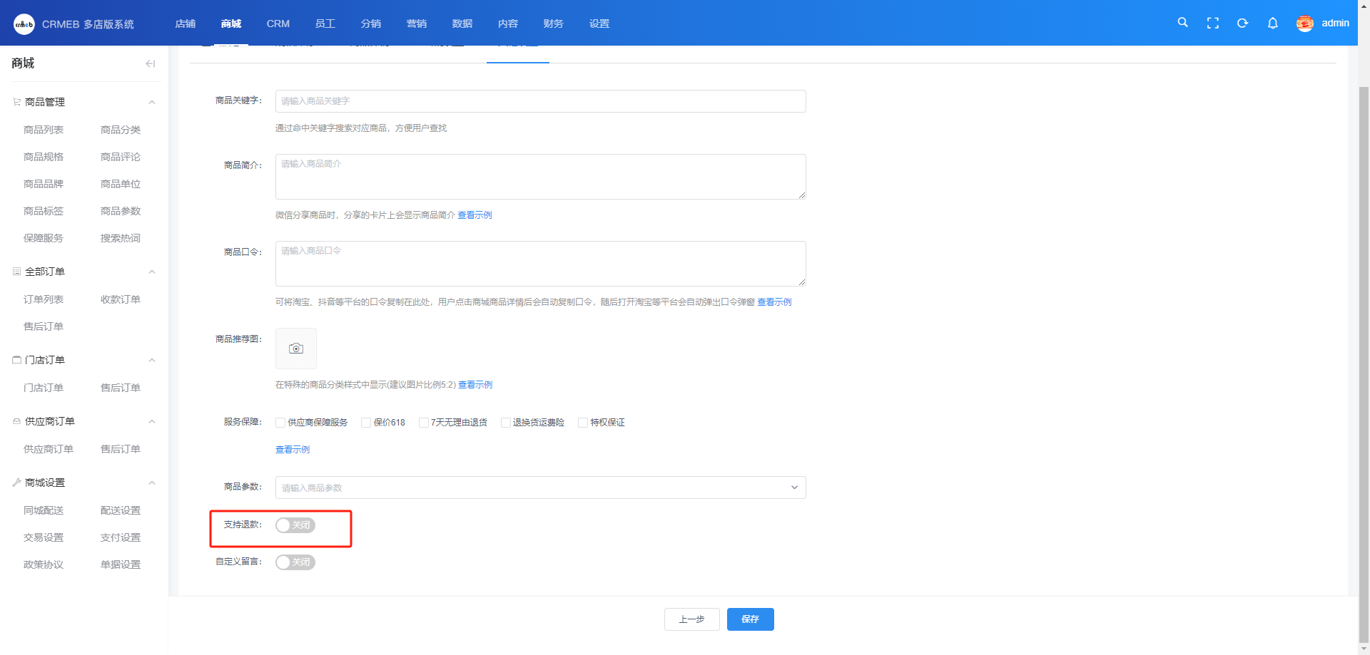The width and height of the screenshot is (1370, 655).
Task: Open the 商品参数 dropdown
Action: [540, 488]
